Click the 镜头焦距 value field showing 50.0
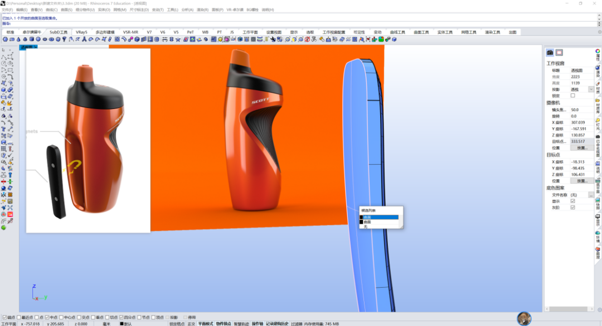Screen dimensions: 602x326 (581, 110)
